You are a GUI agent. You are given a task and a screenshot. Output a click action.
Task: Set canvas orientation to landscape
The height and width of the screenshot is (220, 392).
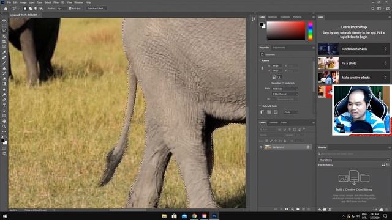pos(279,78)
